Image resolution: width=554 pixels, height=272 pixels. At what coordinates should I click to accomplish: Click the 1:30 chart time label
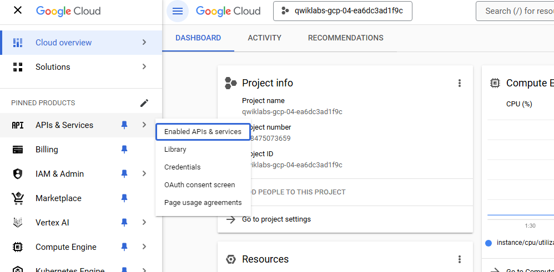tap(530, 226)
